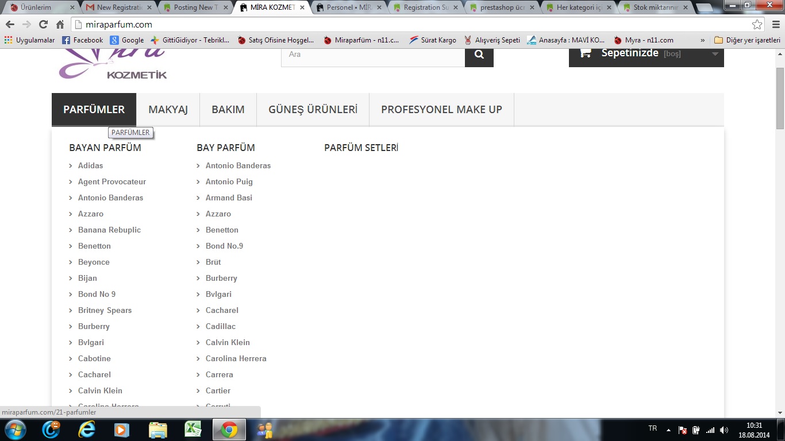Open the Google bookmark

coord(127,40)
